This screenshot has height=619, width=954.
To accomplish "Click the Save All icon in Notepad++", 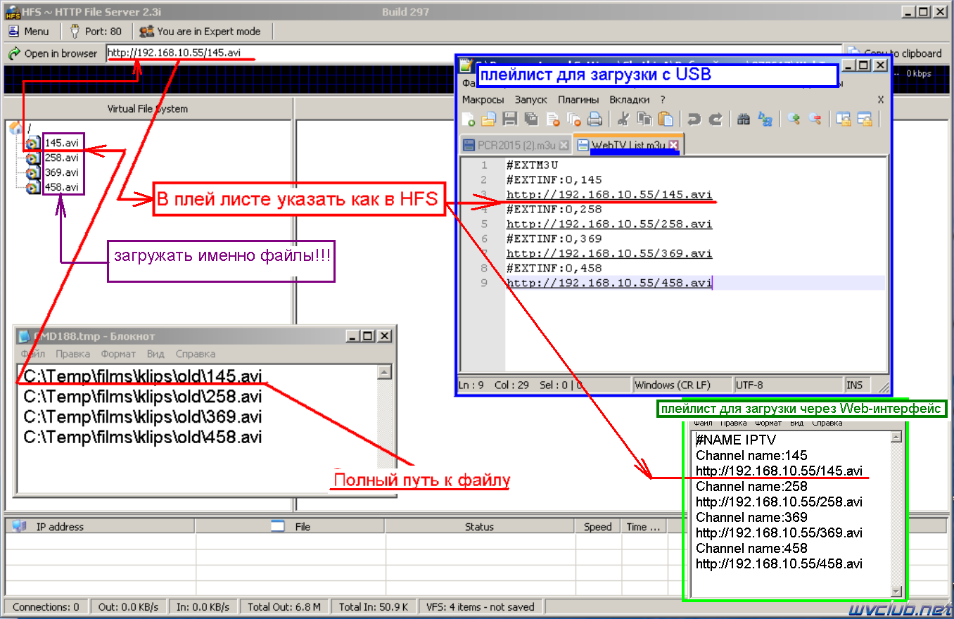I will click(x=531, y=120).
